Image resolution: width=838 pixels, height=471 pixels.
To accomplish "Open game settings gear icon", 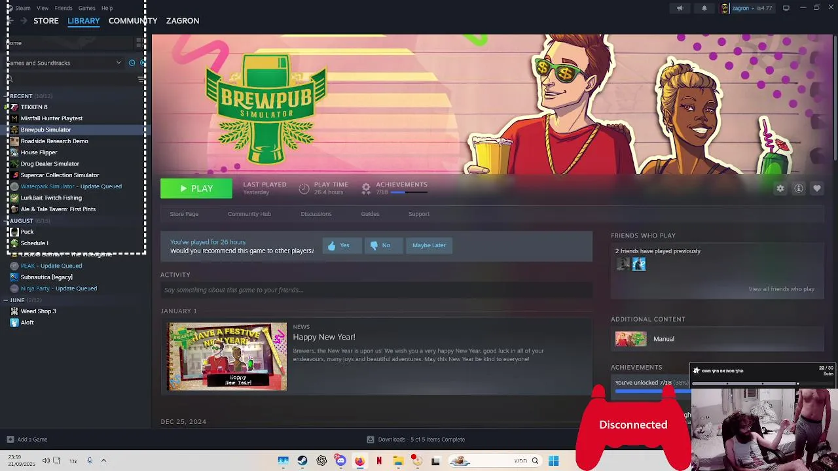I will coord(780,188).
